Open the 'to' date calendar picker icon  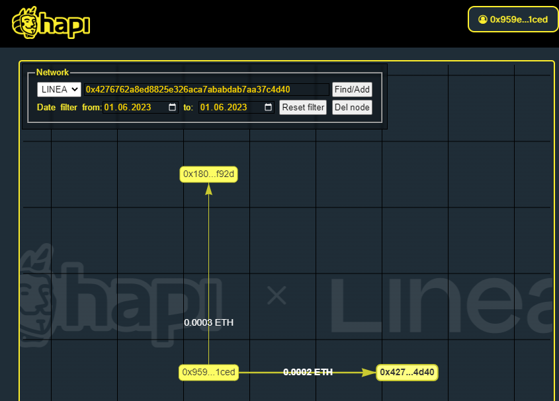[268, 107]
